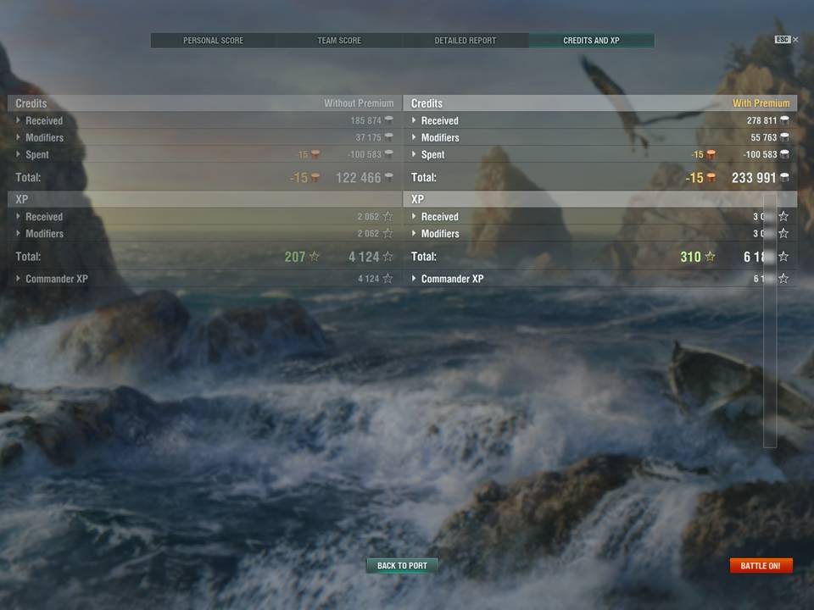Switch to the Team Score tab
This screenshot has height=610, width=814.
(339, 41)
